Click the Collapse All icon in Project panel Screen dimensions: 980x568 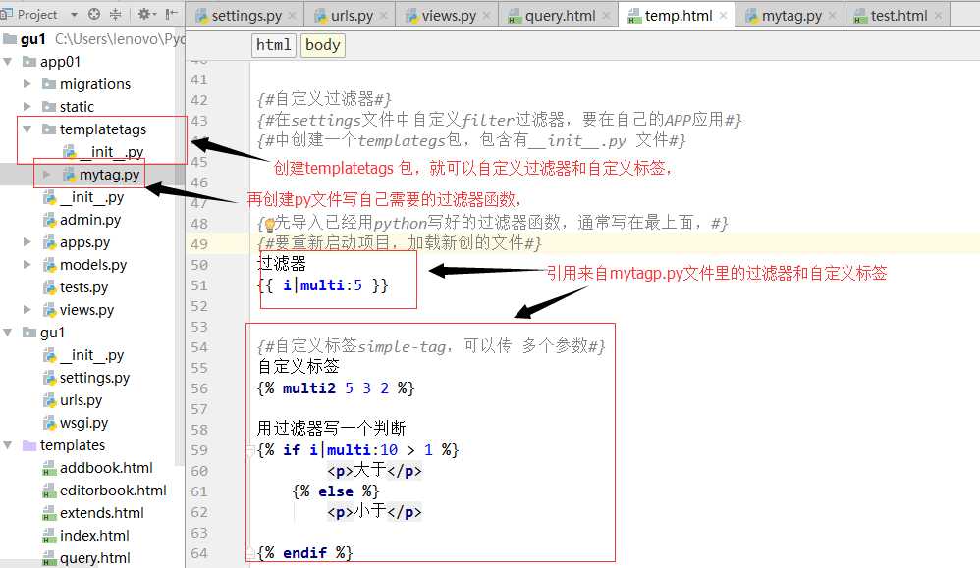tap(116, 14)
